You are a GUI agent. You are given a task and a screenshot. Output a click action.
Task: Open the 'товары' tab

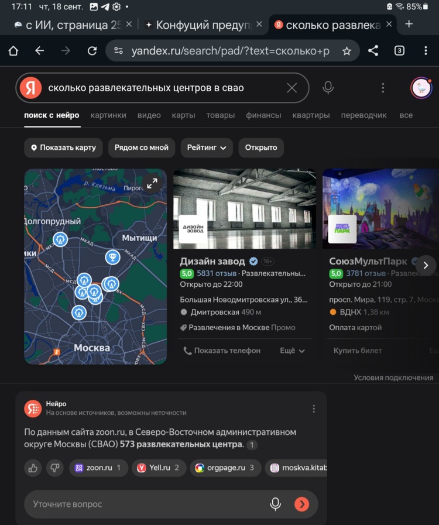click(x=220, y=115)
